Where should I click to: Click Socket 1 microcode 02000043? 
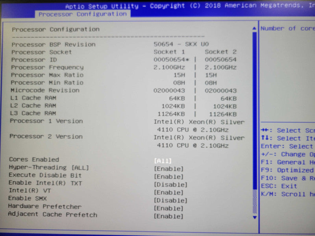click(169, 91)
